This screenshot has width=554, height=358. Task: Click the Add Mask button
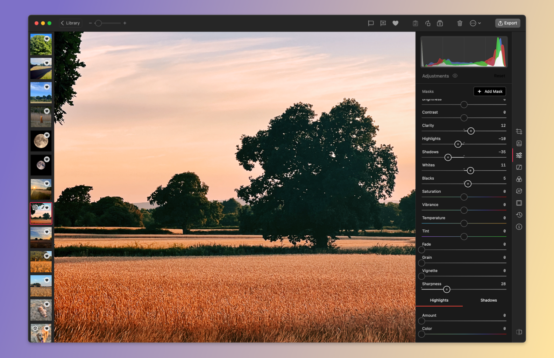pyautogui.click(x=490, y=91)
